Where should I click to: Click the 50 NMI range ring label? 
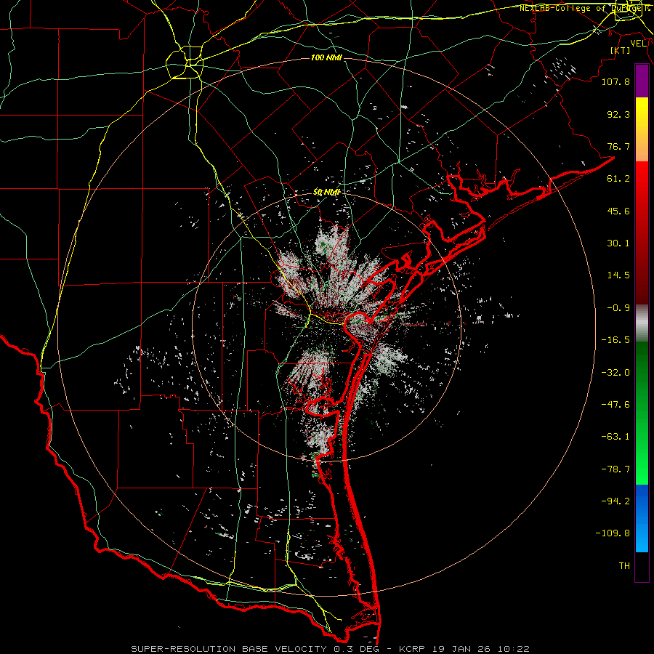[x=326, y=192]
